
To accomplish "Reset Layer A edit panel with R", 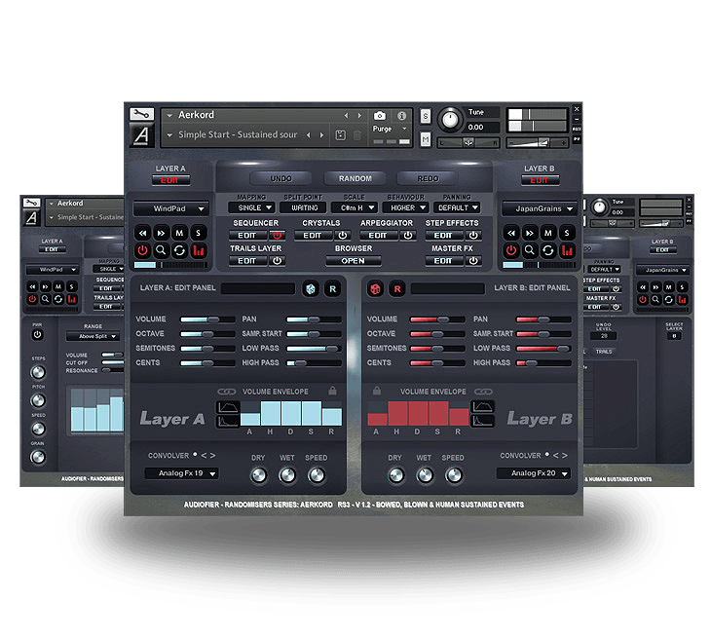I will 333,289.
